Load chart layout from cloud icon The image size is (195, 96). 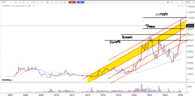point(177,2)
